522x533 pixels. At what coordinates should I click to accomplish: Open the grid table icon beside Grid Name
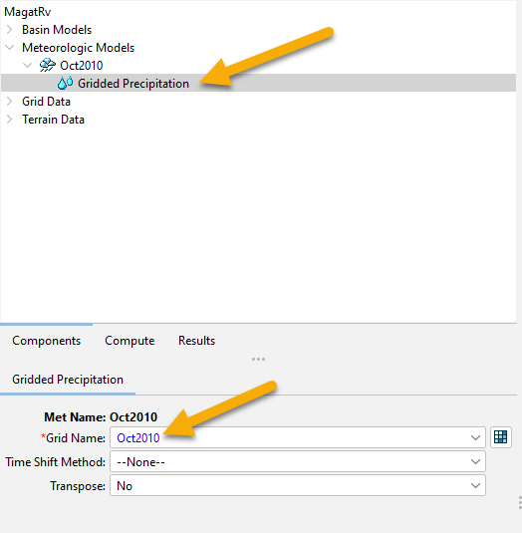(x=501, y=437)
